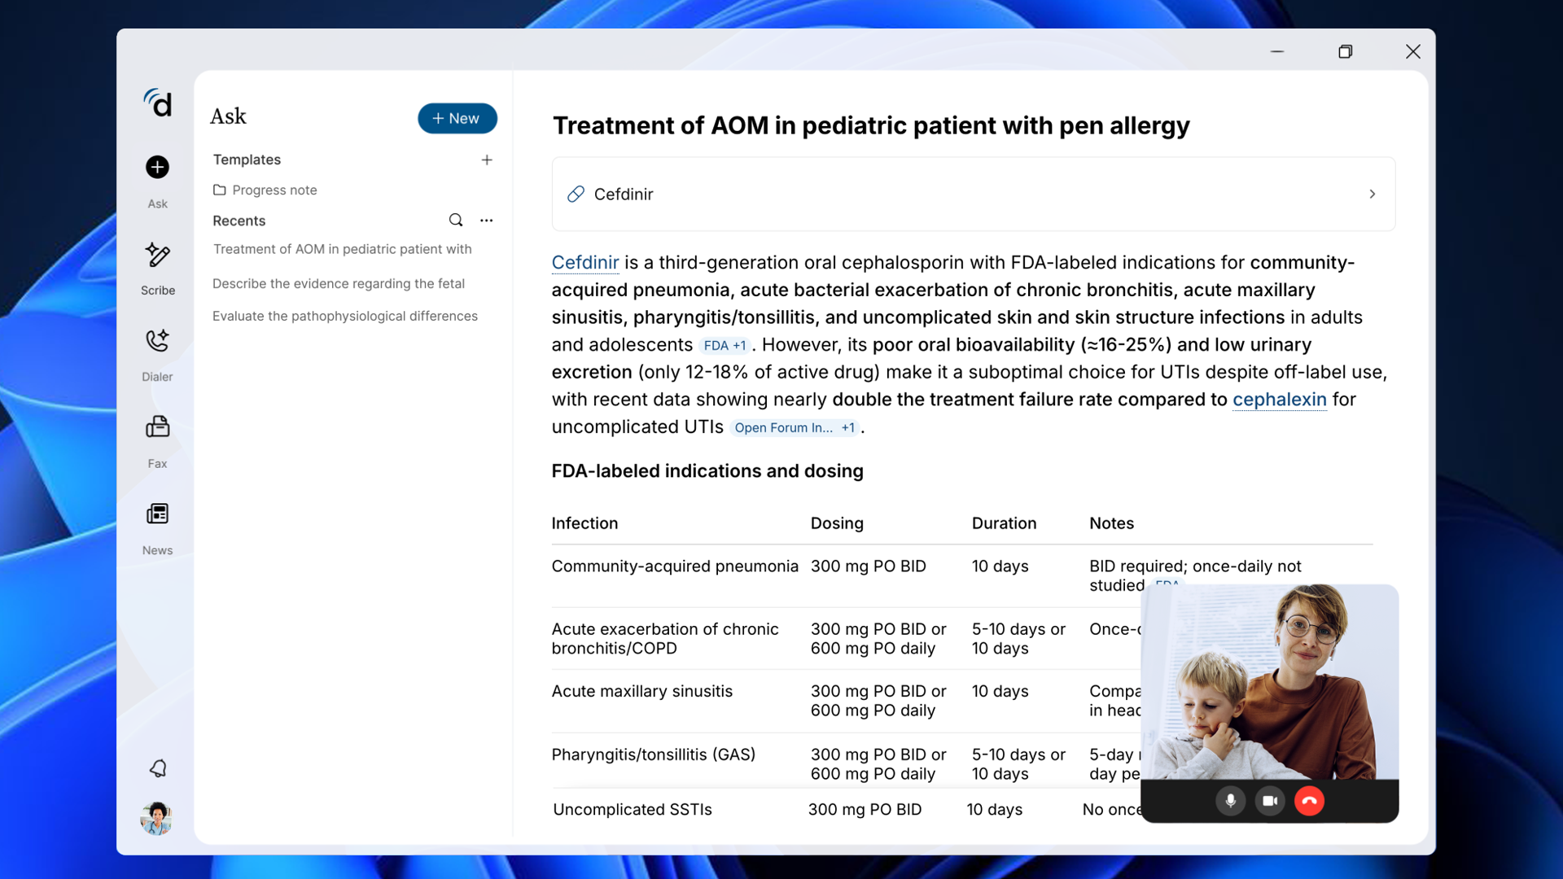1563x879 pixels.
Task: Follow the cephalexin hyperlink
Action: pos(1280,399)
